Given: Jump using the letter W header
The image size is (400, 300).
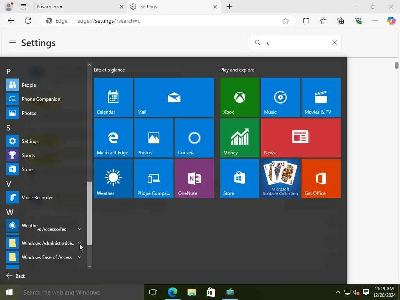Looking at the screenshot, I should click(10, 212).
